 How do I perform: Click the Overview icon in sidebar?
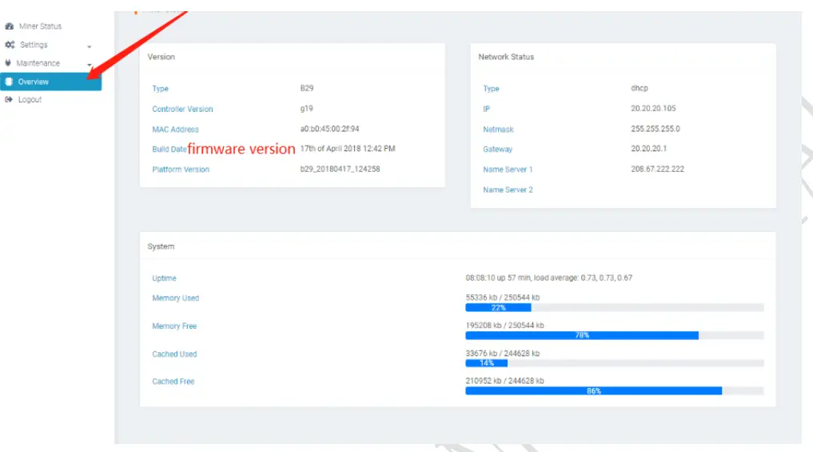(9, 82)
